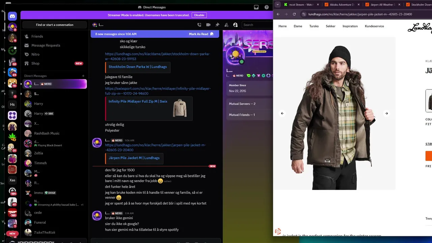Screen dimensions: 432x243
Task: Add friends to DM icon
Action: (x=226, y=25)
